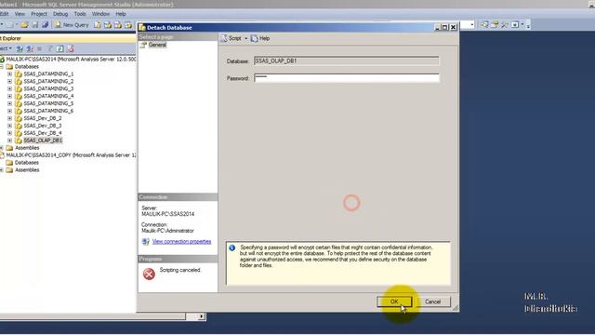Screen dimensions: 595x335
Task: Open the Help menu in menu bar
Action: pyautogui.click(x=121, y=14)
